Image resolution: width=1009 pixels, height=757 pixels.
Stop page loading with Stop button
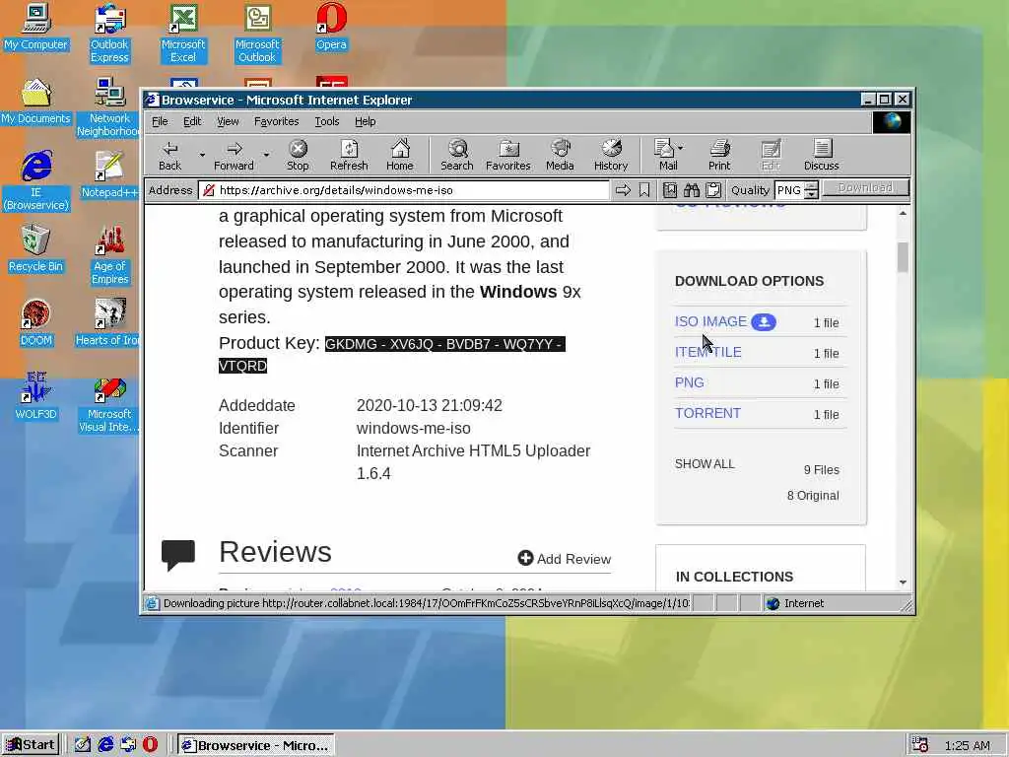298,155
